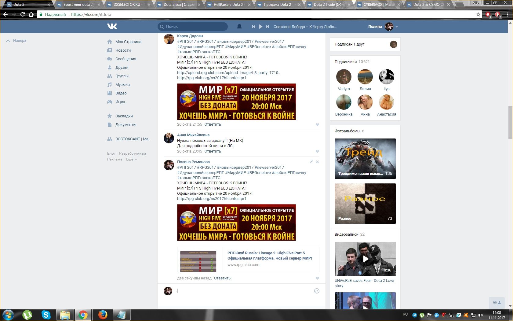Open Skype from the taskbar
513x321 pixels.
coord(46,315)
